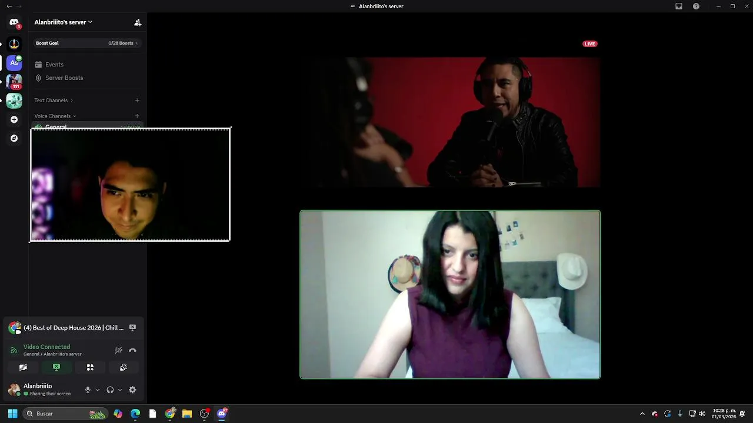Open the Activities launcher
Viewport: 753px width, 423px height.
tap(90, 367)
